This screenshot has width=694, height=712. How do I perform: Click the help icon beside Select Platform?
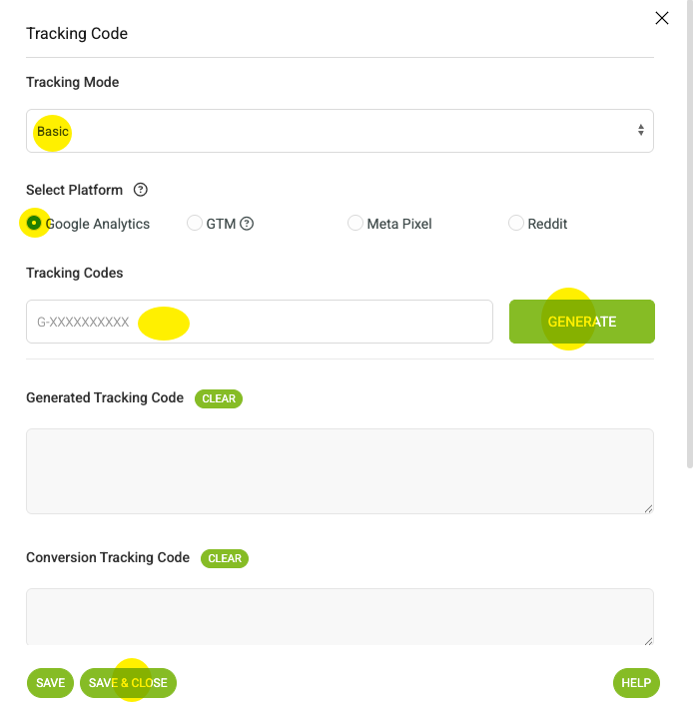point(141,190)
